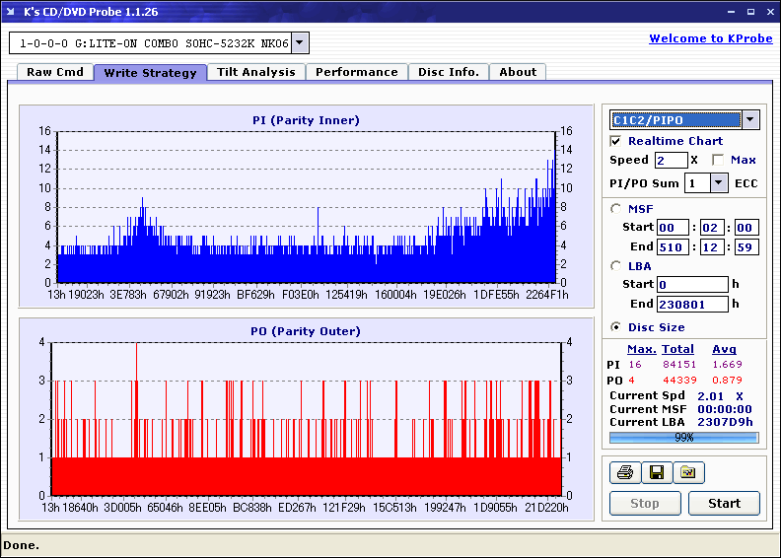Screen dimensions: 781x558
Task: Open the PI/PO Sum ECC dropdown
Action: click(x=718, y=183)
